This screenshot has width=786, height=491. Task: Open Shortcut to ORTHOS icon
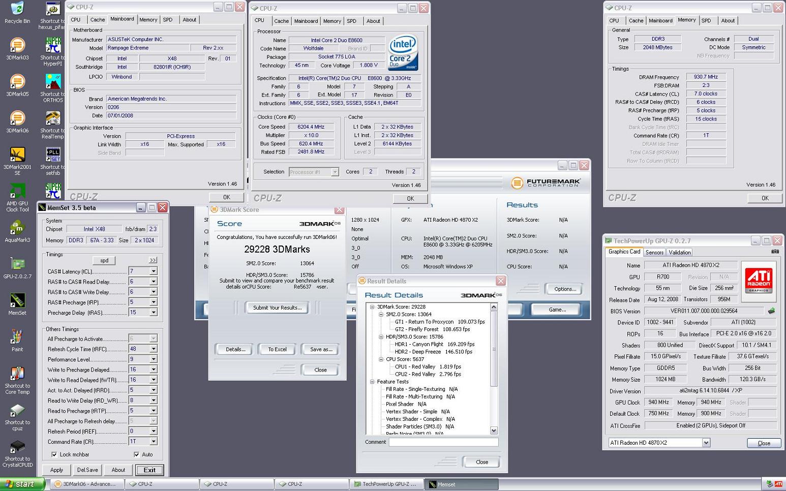tap(53, 88)
